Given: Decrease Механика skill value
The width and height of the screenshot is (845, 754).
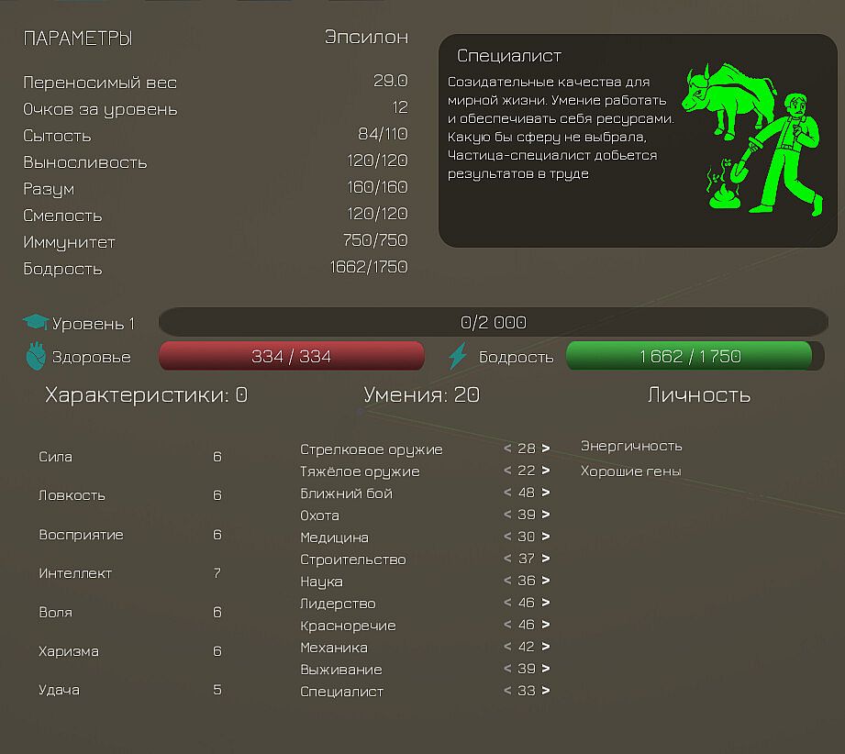Looking at the screenshot, I should (507, 646).
